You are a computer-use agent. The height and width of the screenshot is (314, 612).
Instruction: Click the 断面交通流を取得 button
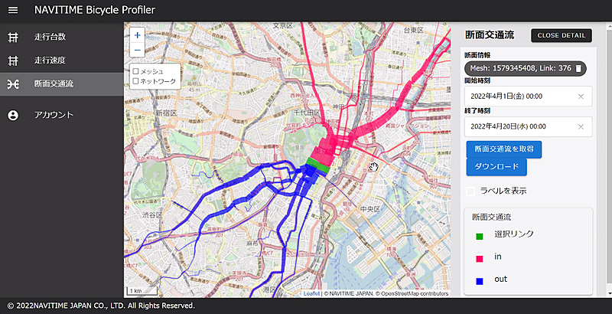point(504,149)
